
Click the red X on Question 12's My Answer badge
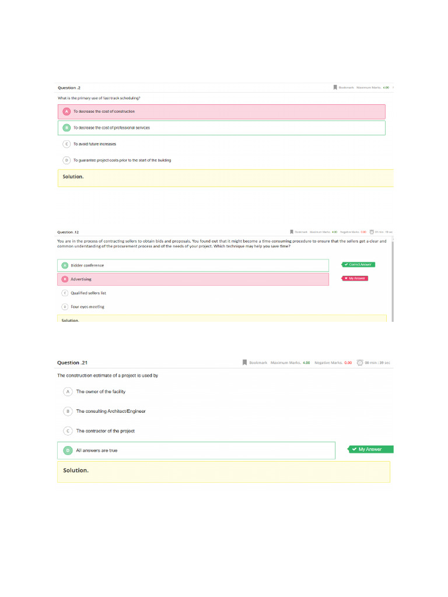pos(346,278)
